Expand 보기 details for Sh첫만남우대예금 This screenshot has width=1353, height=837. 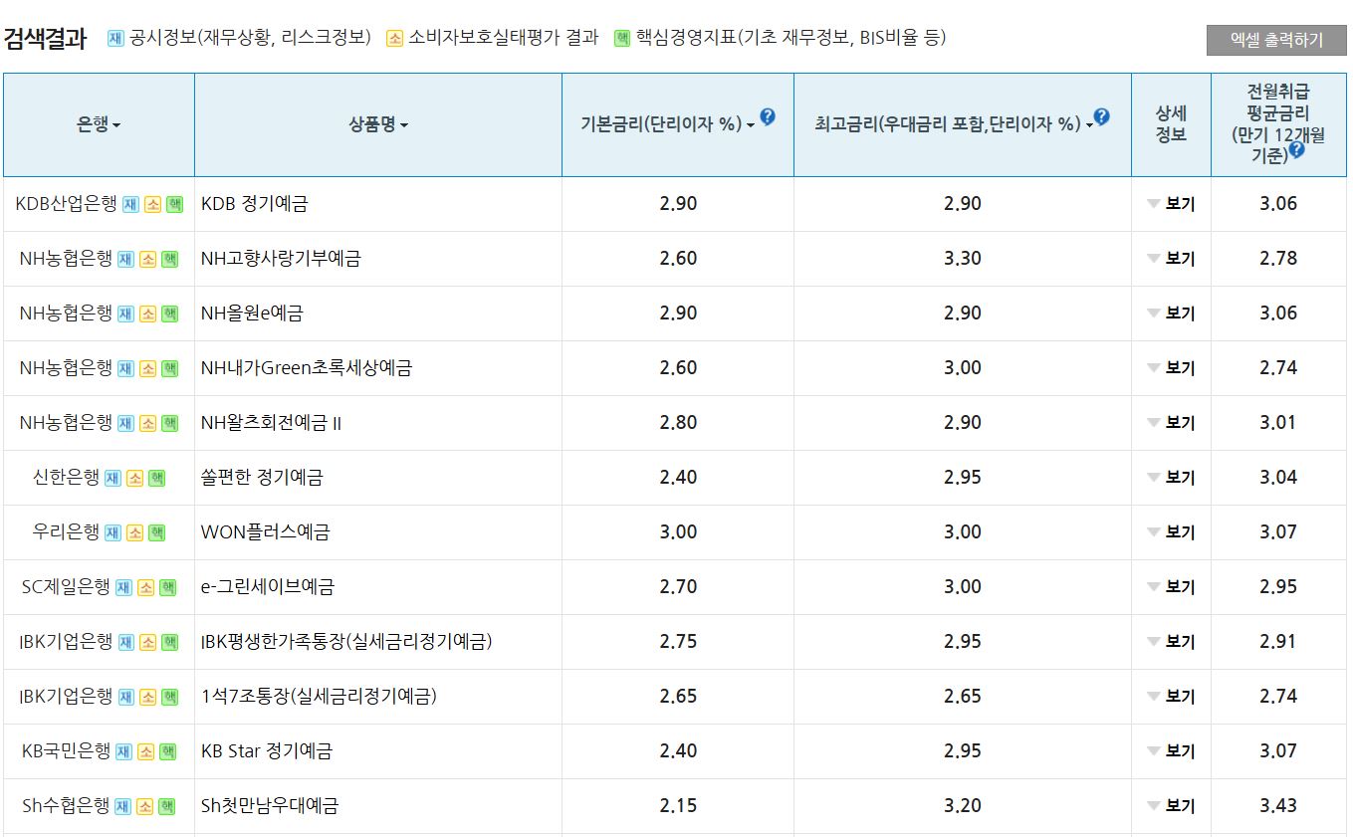(x=1171, y=806)
